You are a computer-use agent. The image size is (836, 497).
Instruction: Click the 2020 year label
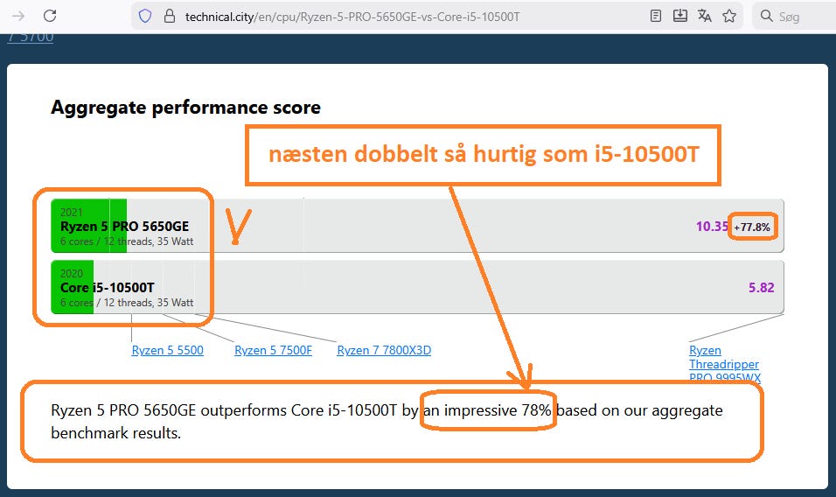coord(72,274)
